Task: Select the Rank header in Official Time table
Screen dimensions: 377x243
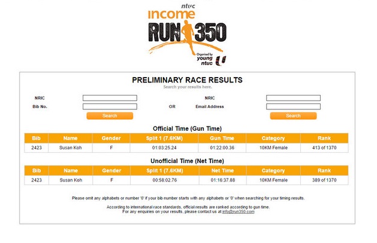Action: click(x=324, y=138)
